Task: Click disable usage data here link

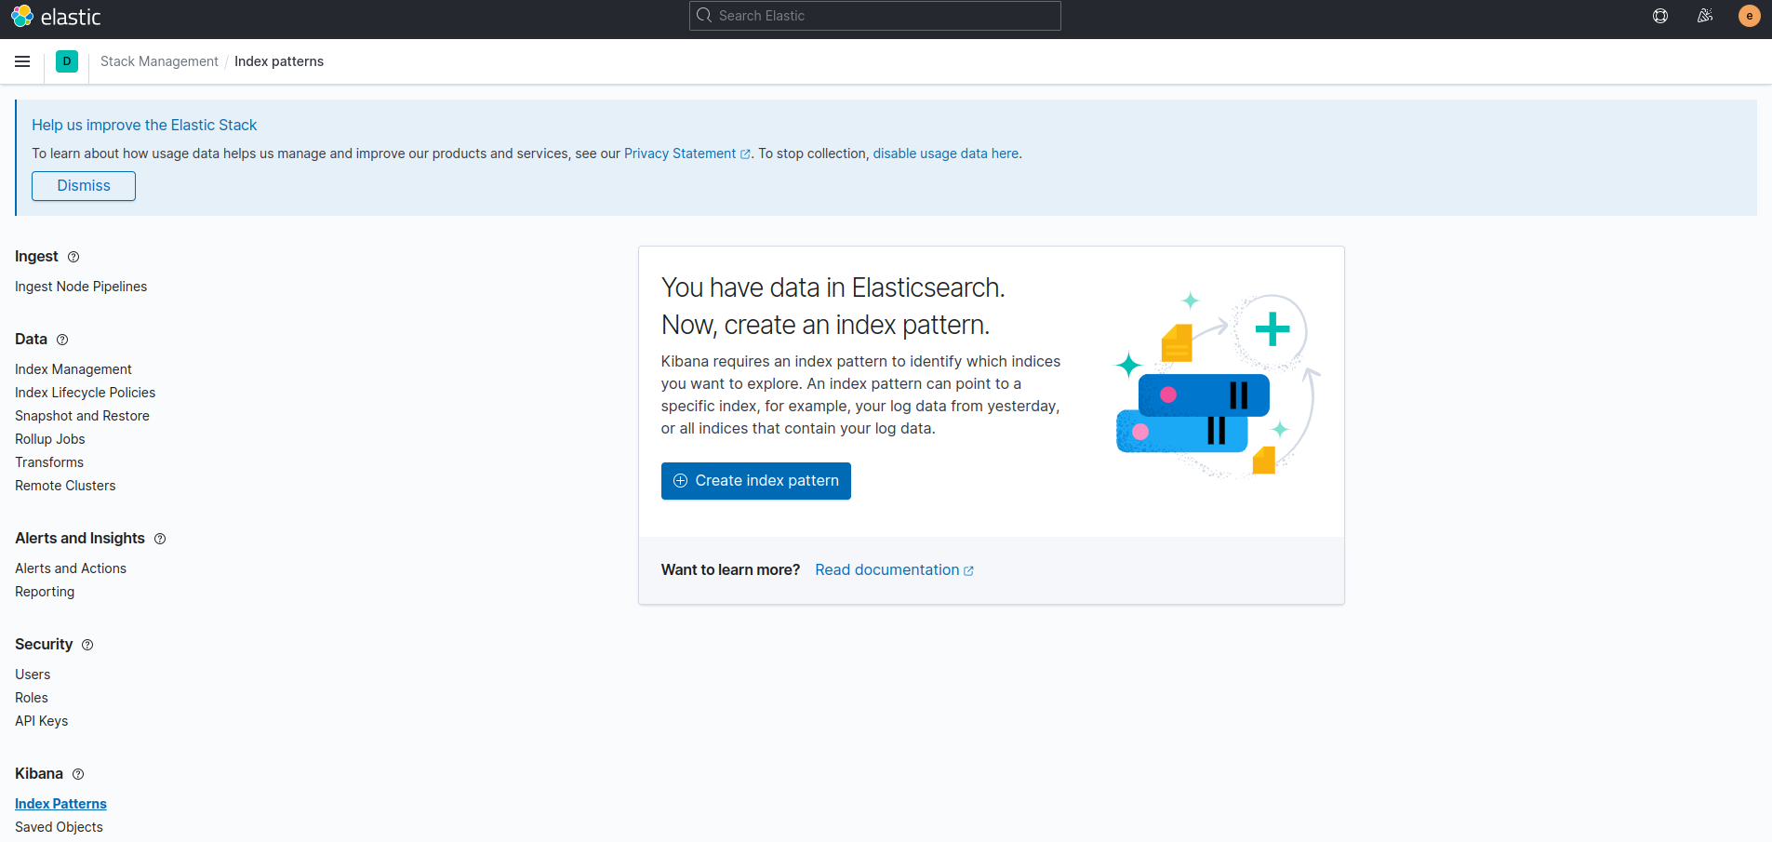Action: coord(945,154)
